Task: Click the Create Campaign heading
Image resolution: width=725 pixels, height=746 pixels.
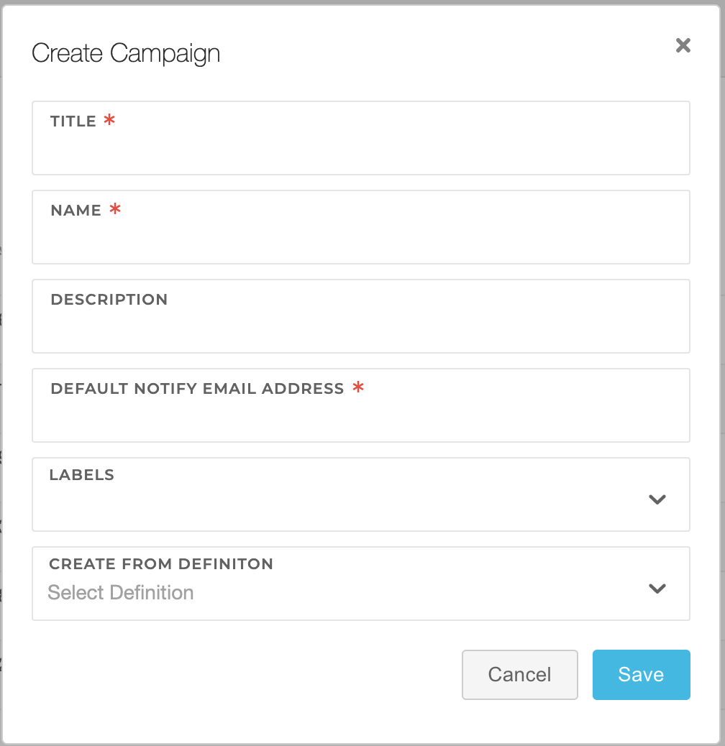Action: click(126, 53)
